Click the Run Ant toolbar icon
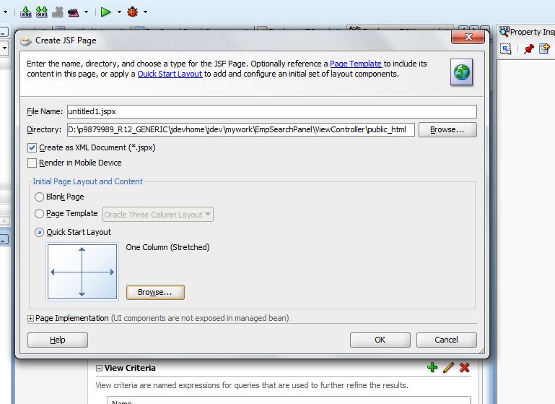Image resolution: width=555 pixels, height=404 pixels. tap(74, 12)
